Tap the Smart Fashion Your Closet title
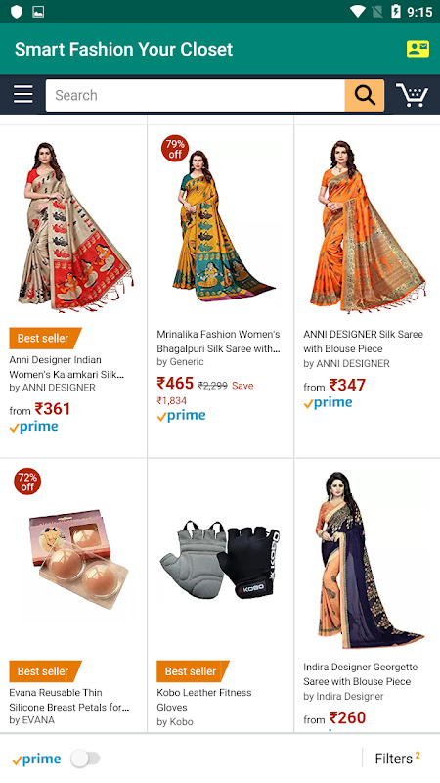Screen dimensions: 440x783 coord(124,49)
